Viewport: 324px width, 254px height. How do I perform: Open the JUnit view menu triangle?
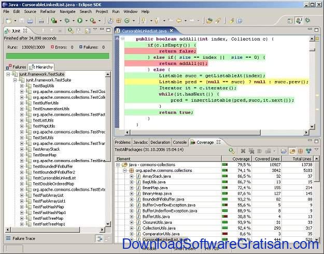[x=95, y=30]
